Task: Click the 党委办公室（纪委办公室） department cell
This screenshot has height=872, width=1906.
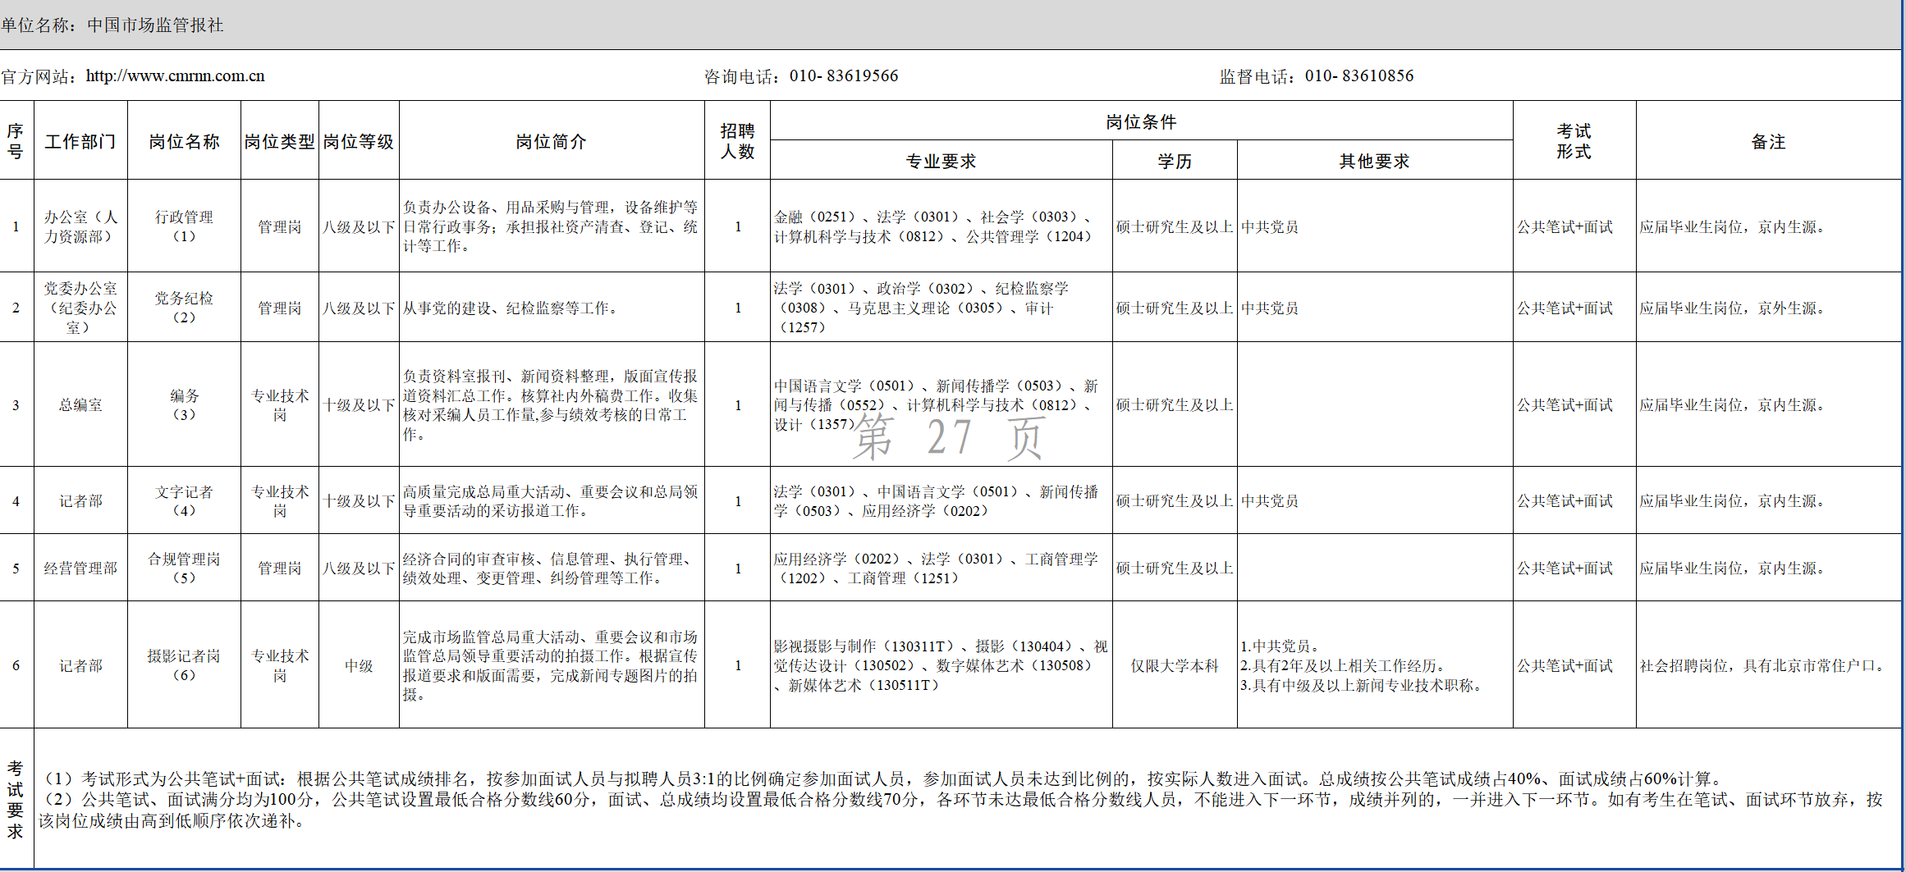Action: pos(80,308)
